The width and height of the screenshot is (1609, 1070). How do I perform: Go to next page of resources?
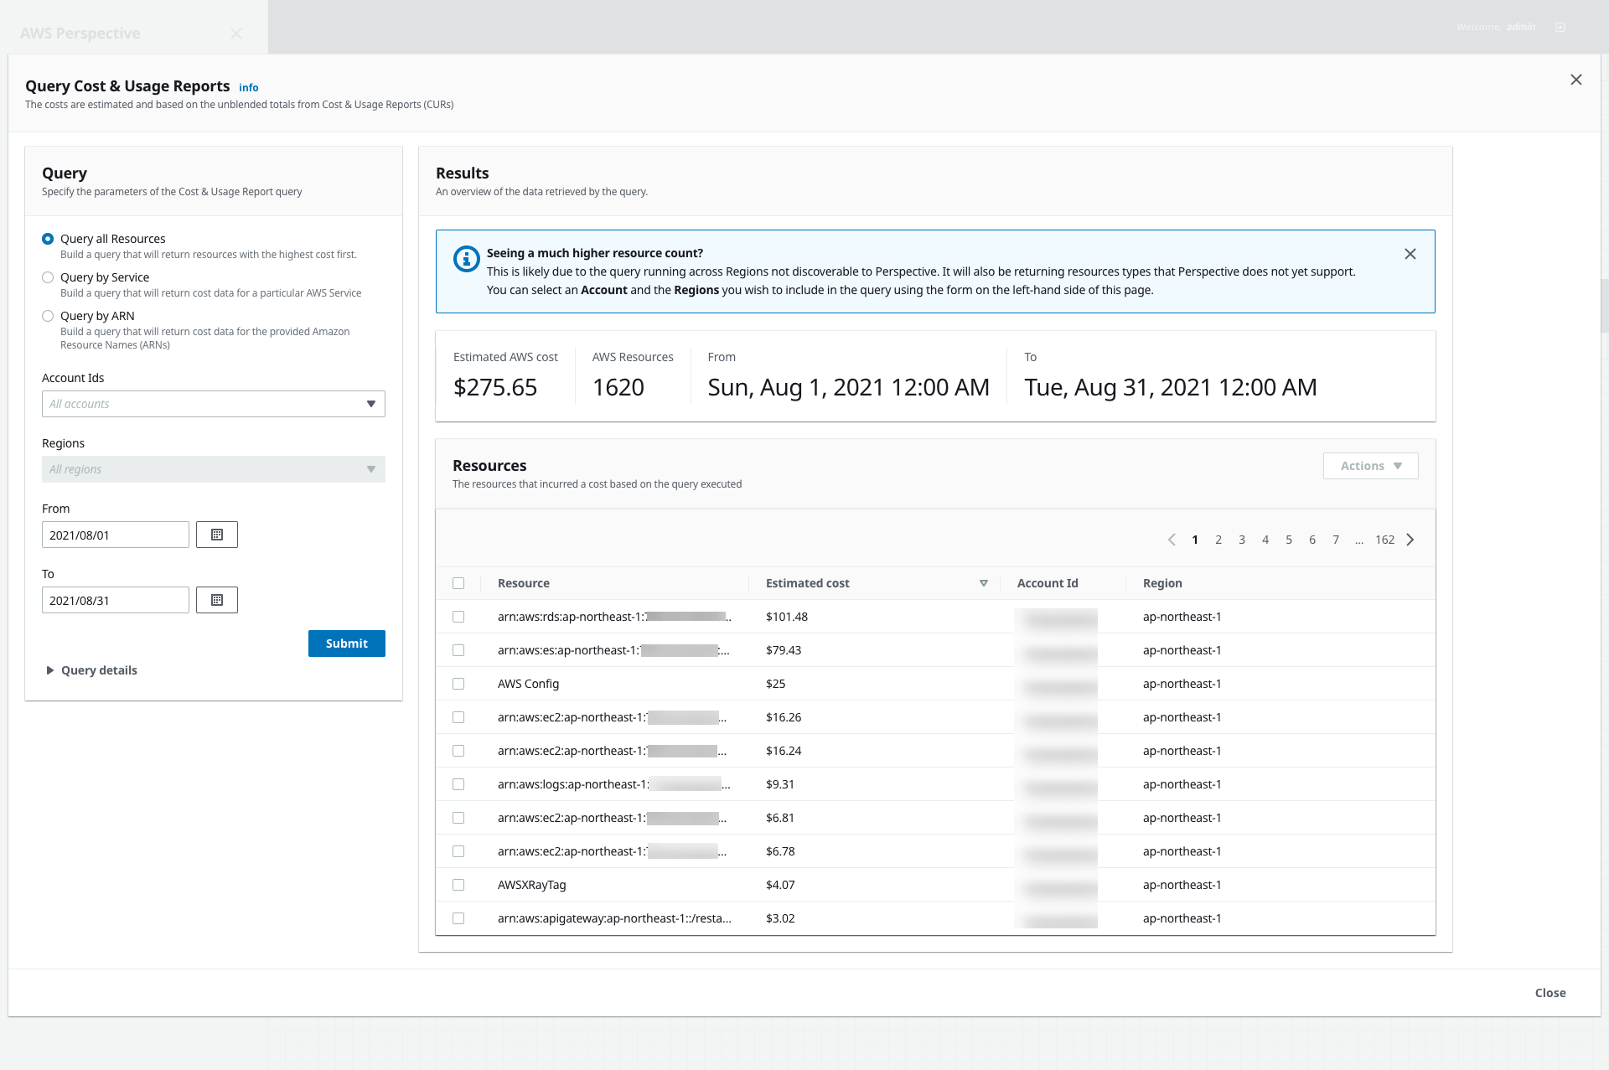[x=1410, y=540]
